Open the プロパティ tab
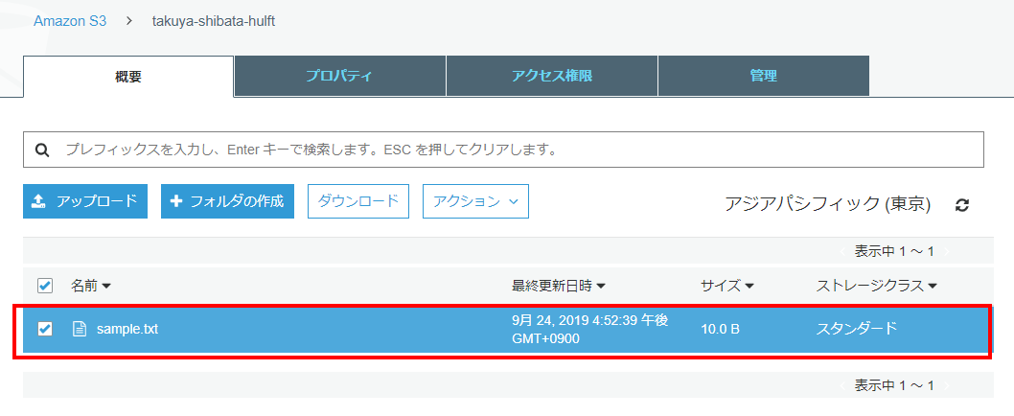Viewport: 1014px width, 416px height. point(339,77)
